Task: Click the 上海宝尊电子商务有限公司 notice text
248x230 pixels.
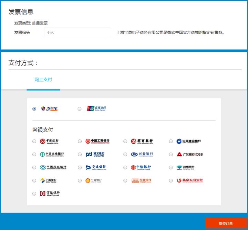Action: [x=170, y=32]
